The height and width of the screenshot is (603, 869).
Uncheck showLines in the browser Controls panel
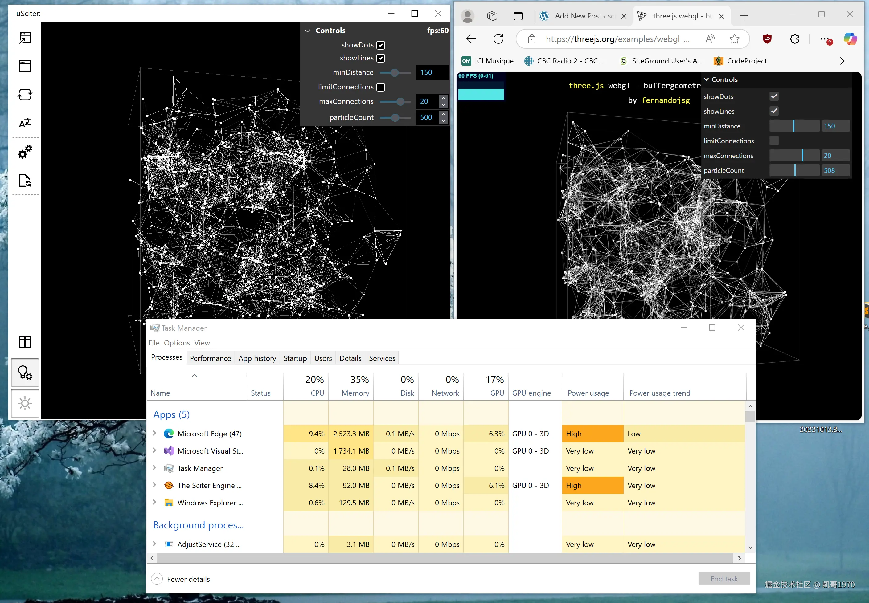(x=774, y=111)
